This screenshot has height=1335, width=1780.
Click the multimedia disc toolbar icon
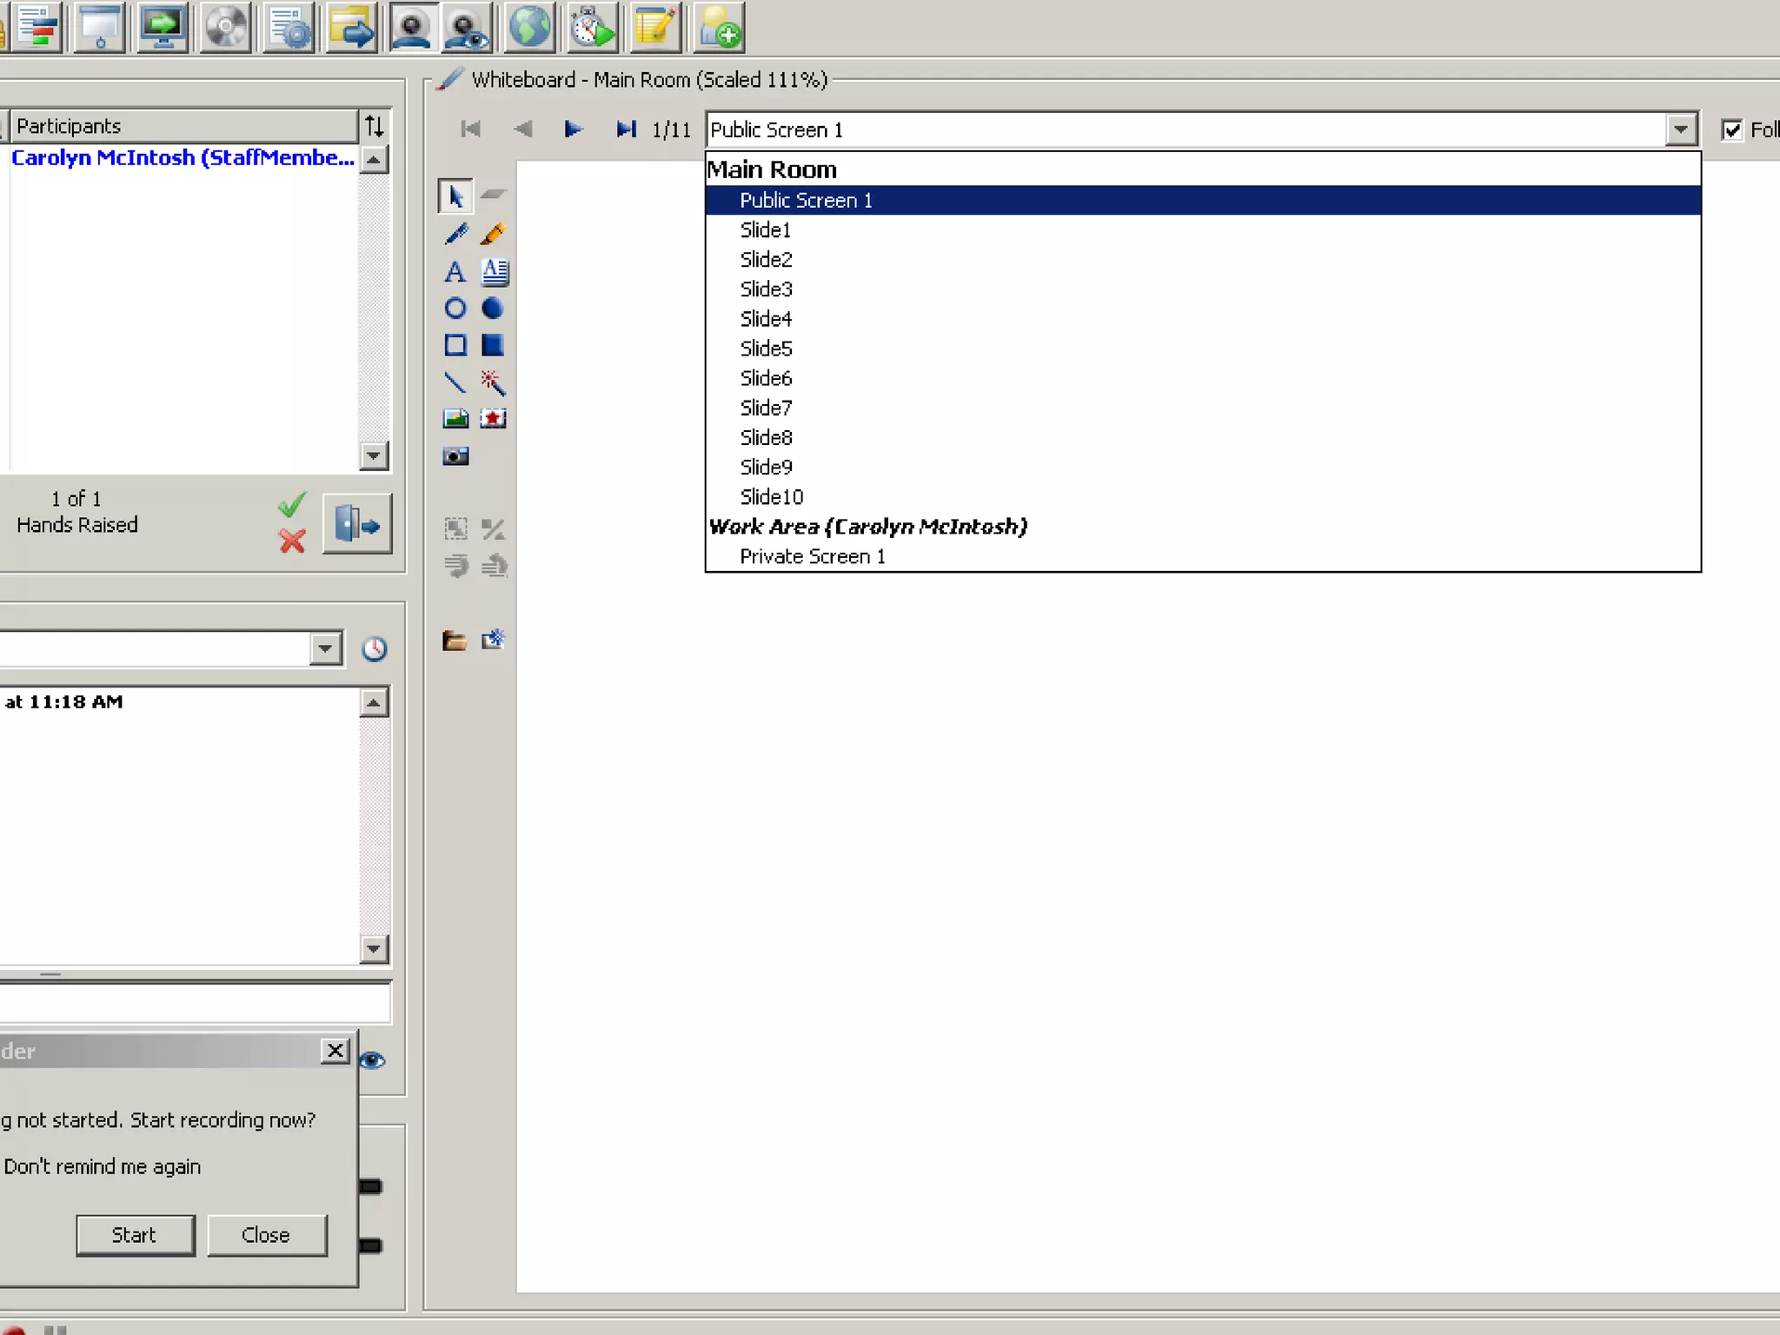click(226, 27)
